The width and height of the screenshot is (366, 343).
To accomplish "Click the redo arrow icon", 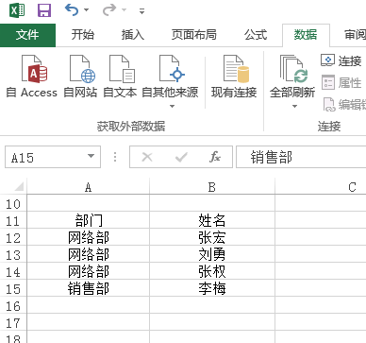I will pos(109,10).
